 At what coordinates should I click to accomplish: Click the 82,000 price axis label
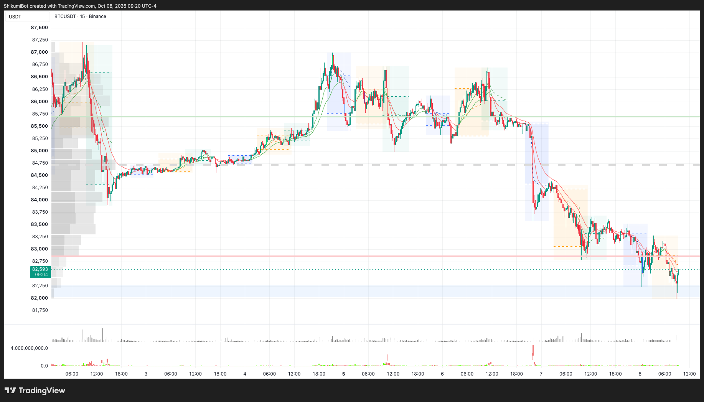pyautogui.click(x=40, y=298)
